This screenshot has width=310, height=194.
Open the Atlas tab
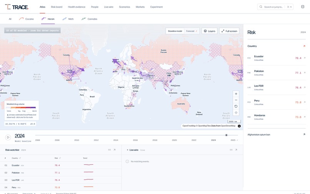tap(42, 7)
